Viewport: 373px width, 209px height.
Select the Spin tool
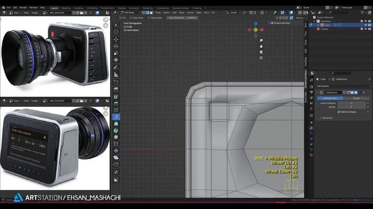pyautogui.click(x=116, y=130)
